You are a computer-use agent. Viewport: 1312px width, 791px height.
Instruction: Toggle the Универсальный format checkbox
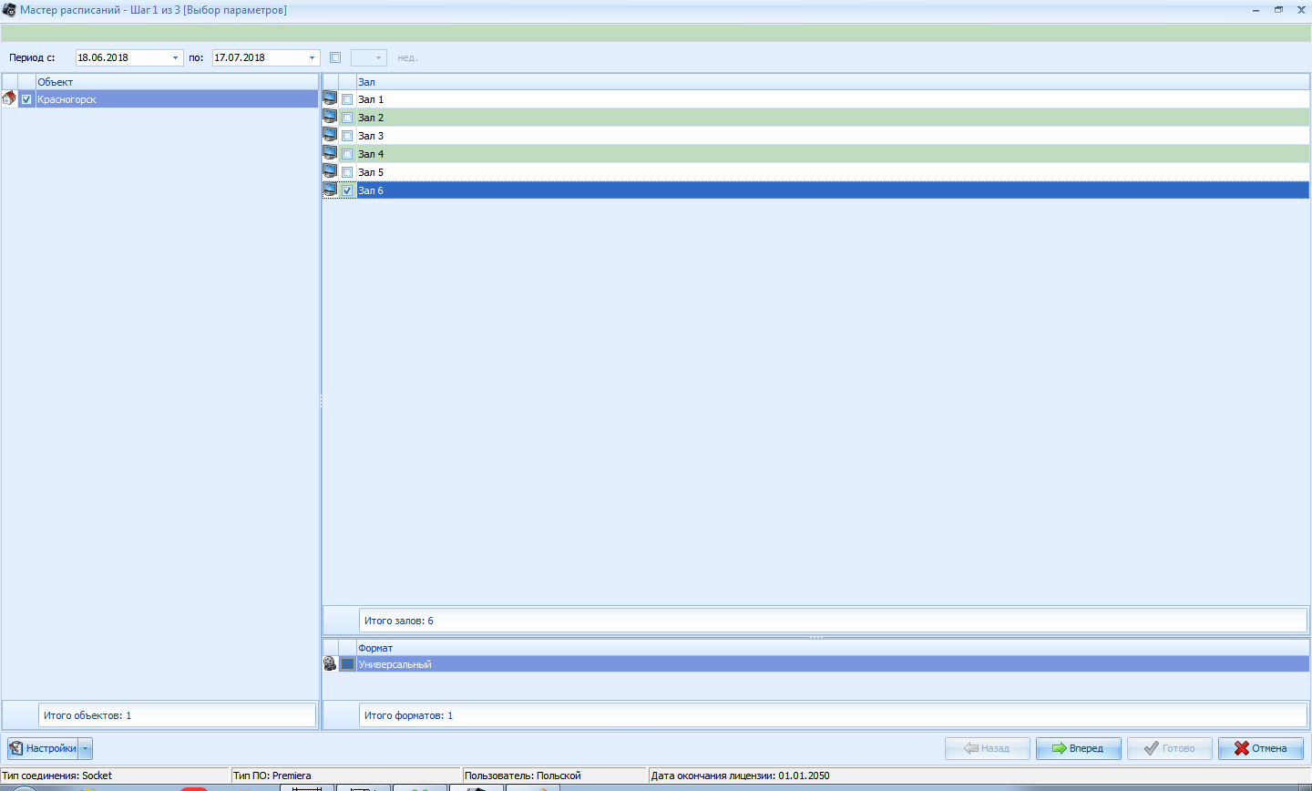[x=347, y=664]
